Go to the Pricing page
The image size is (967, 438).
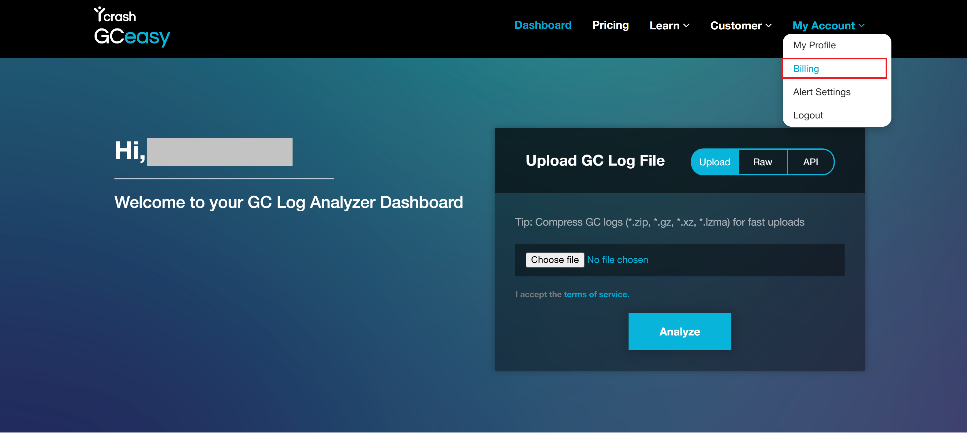coord(610,25)
